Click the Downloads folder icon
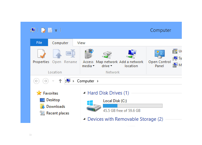Viewport: 202px width, 145px height. point(42,107)
